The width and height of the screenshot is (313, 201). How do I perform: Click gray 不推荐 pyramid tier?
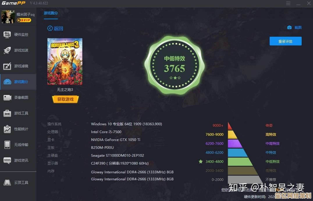coord(245,179)
